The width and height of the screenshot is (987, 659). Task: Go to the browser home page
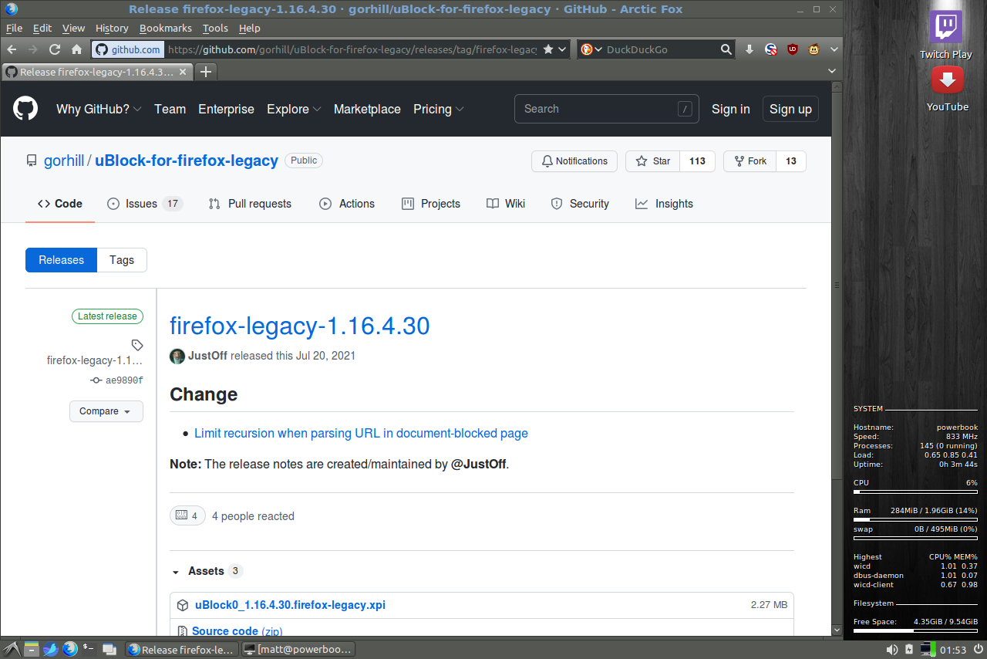click(76, 49)
